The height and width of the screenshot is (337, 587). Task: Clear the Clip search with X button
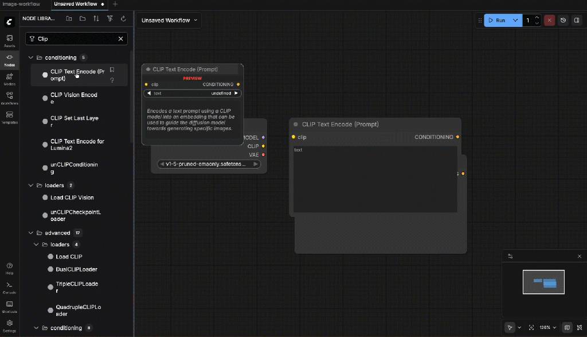tap(120, 38)
